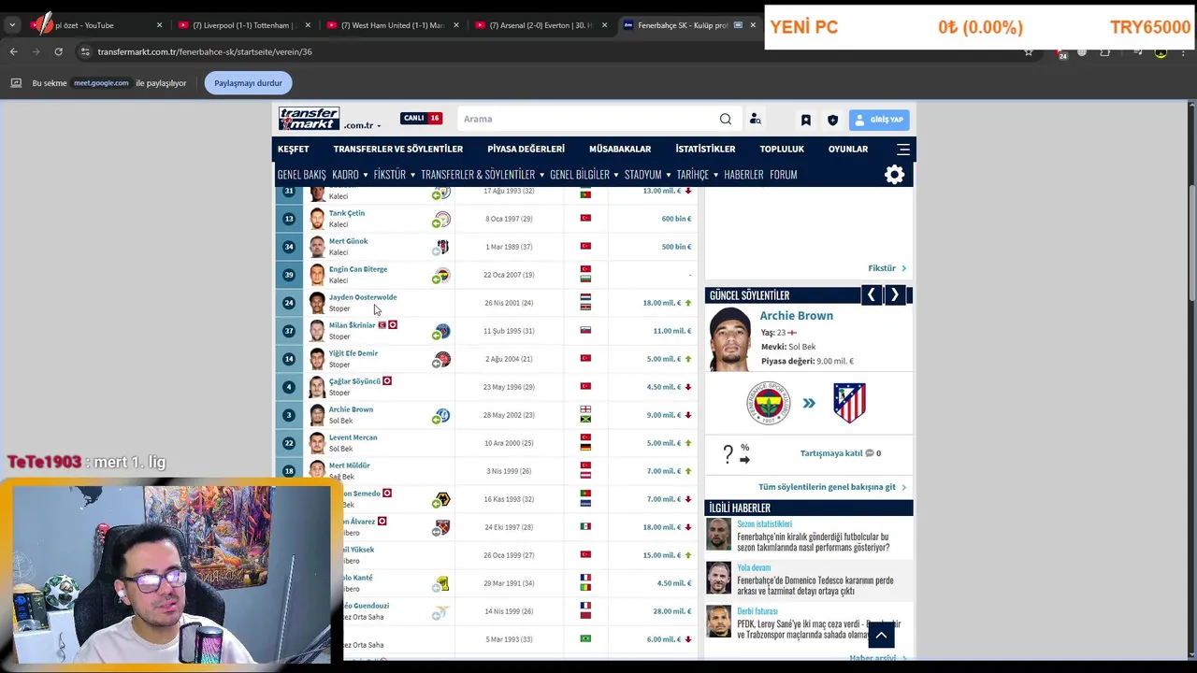This screenshot has height=673, width=1197.
Task: Open Engin Can Biterge player link
Action: click(358, 269)
